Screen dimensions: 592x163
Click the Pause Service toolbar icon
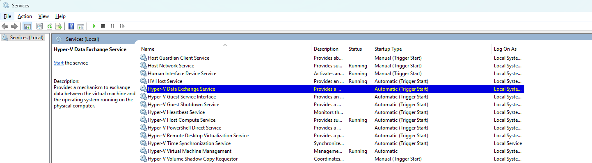tap(112, 26)
